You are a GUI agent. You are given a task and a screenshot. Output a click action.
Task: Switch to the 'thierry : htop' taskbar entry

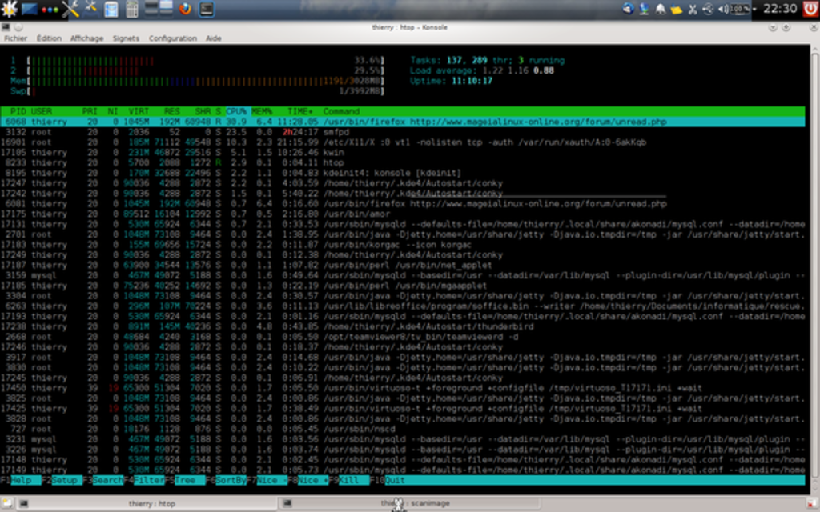(147, 504)
